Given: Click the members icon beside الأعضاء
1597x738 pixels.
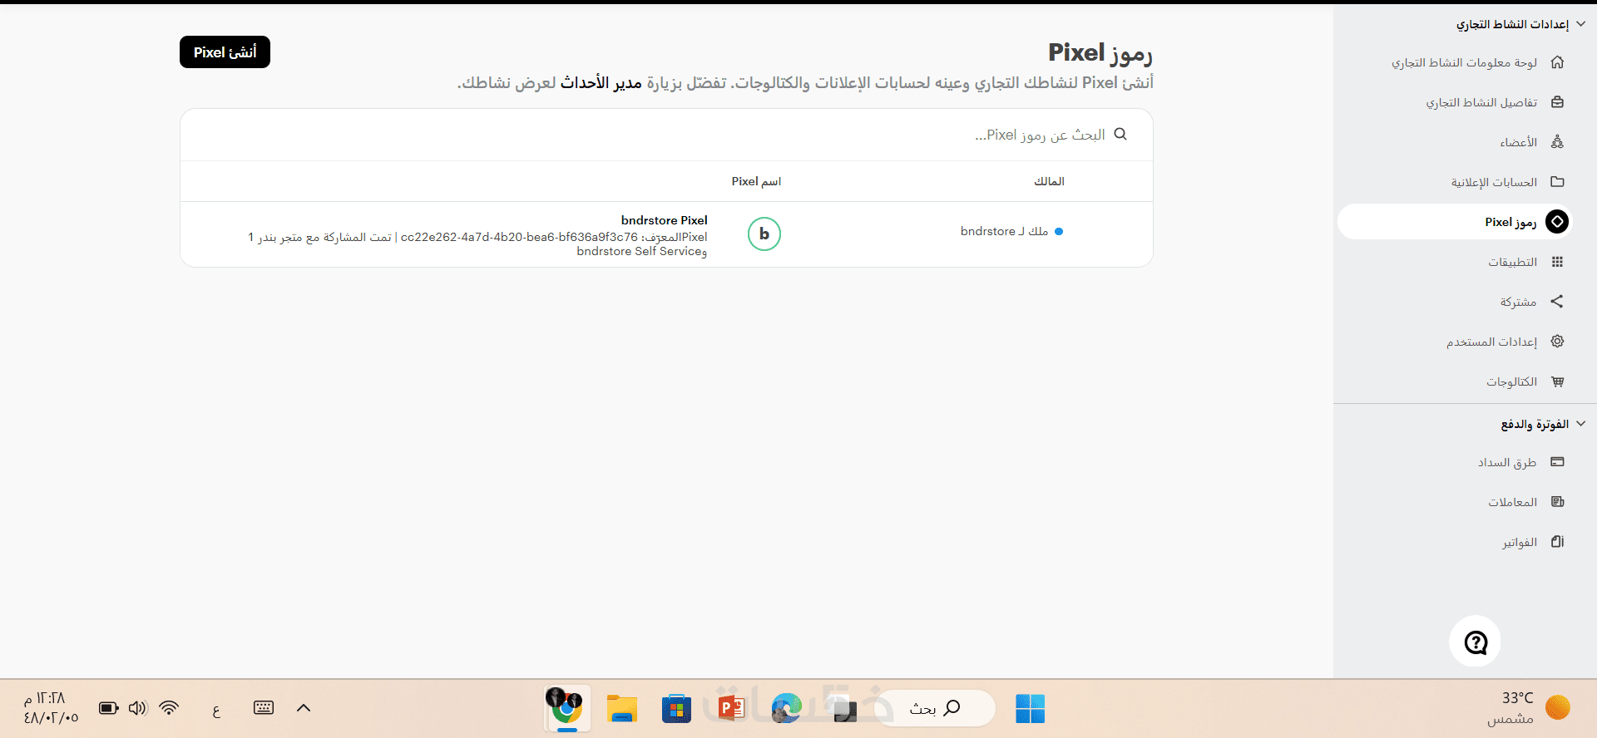Looking at the screenshot, I should (x=1558, y=142).
